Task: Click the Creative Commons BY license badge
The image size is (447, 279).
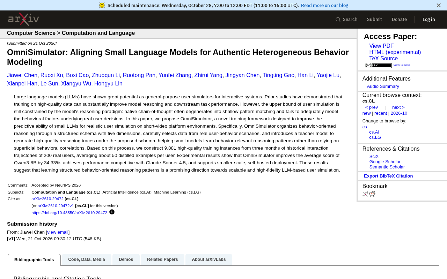Action: point(378,65)
